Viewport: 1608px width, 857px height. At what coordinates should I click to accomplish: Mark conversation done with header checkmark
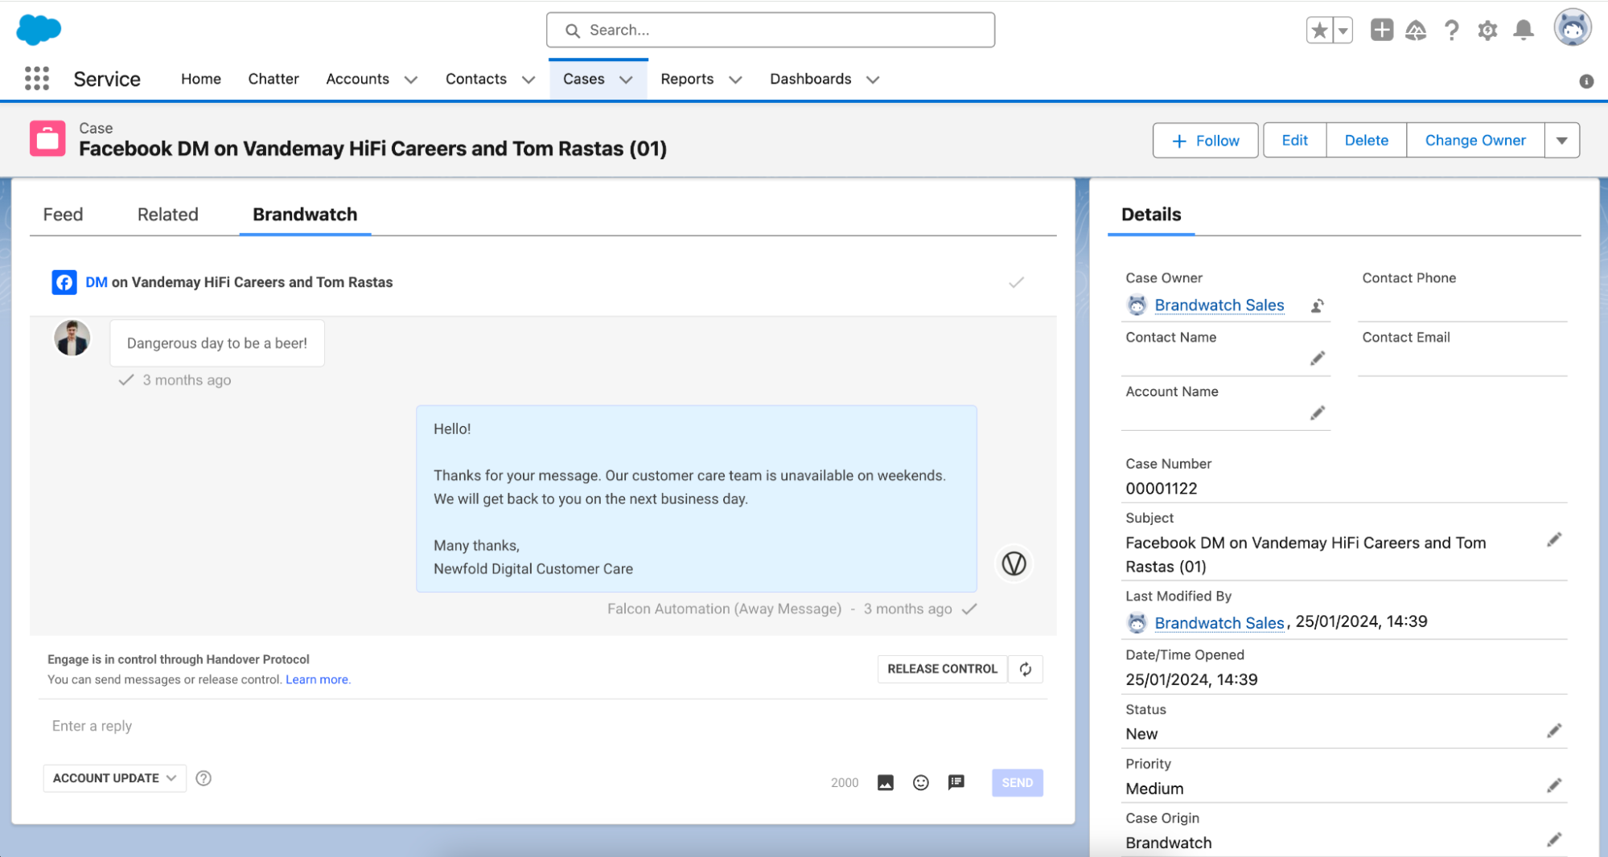[1017, 282]
